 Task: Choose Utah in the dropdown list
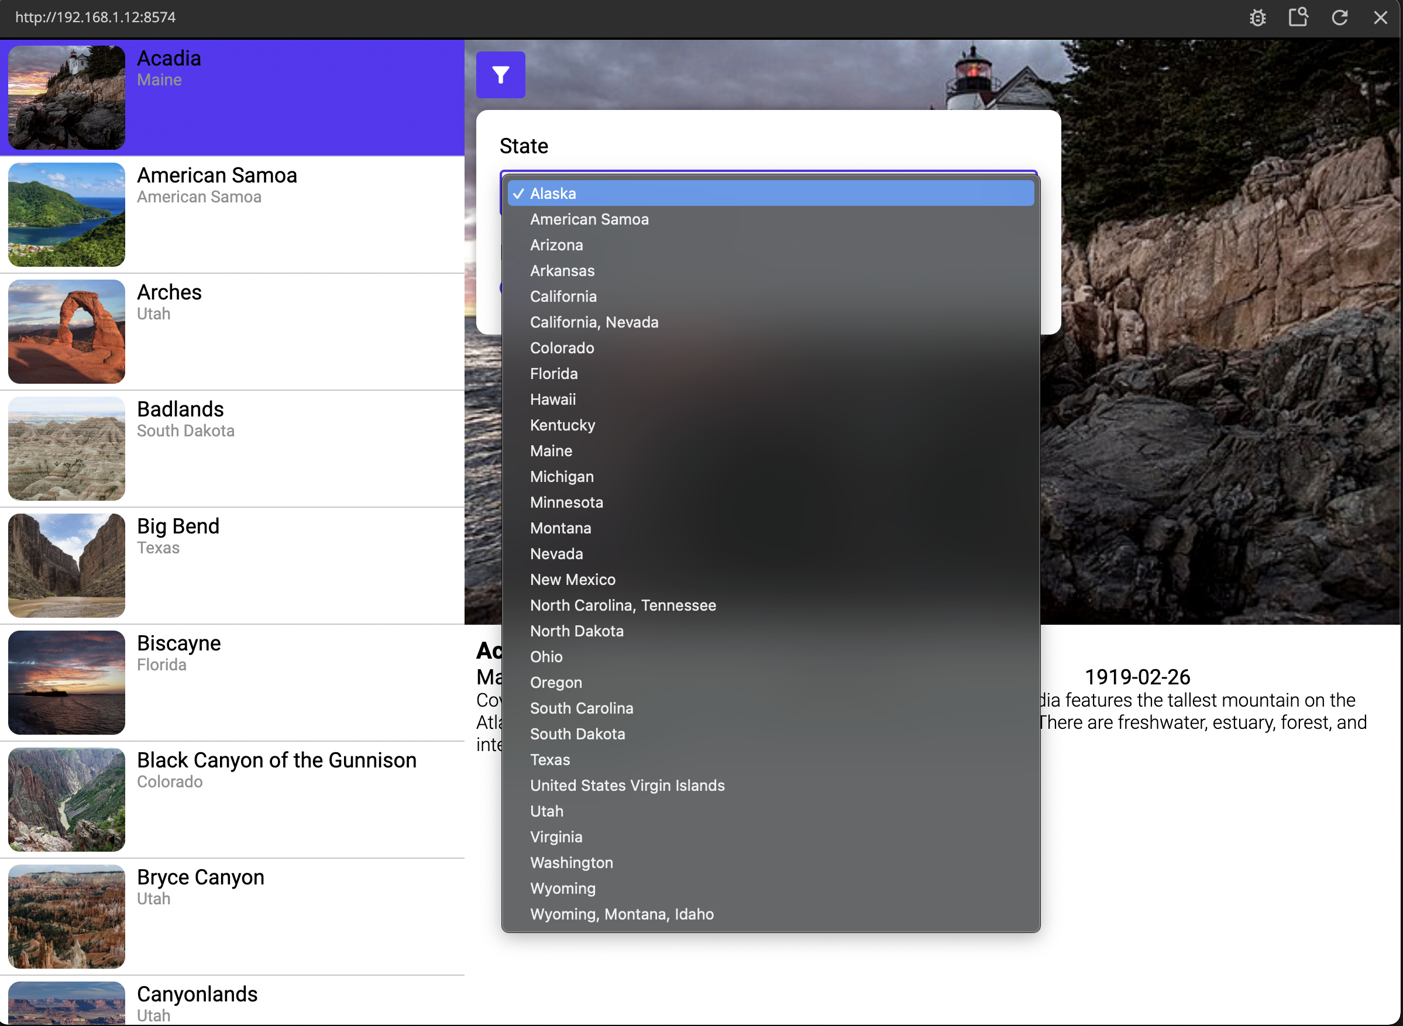771,811
